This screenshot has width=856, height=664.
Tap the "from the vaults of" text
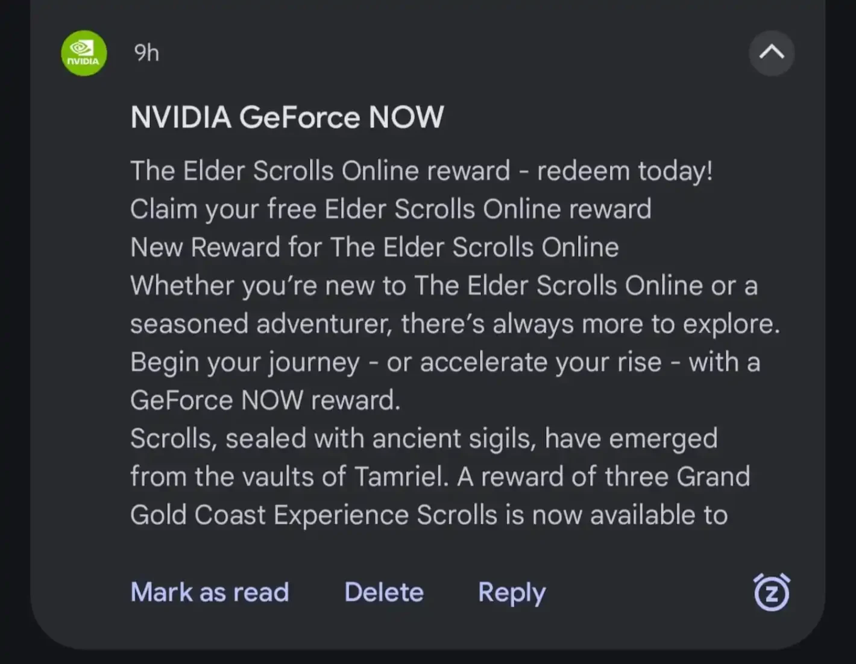[238, 477]
